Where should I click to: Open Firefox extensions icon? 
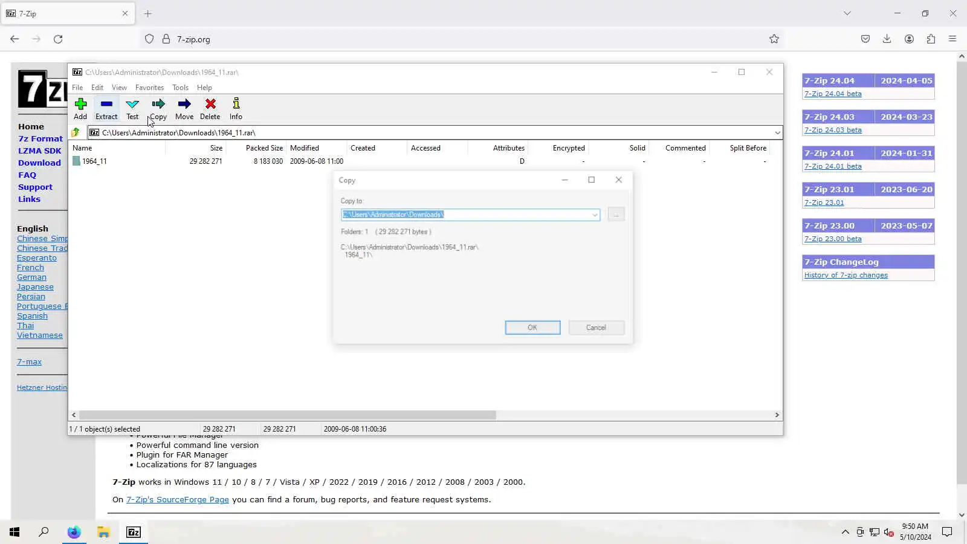(931, 39)
